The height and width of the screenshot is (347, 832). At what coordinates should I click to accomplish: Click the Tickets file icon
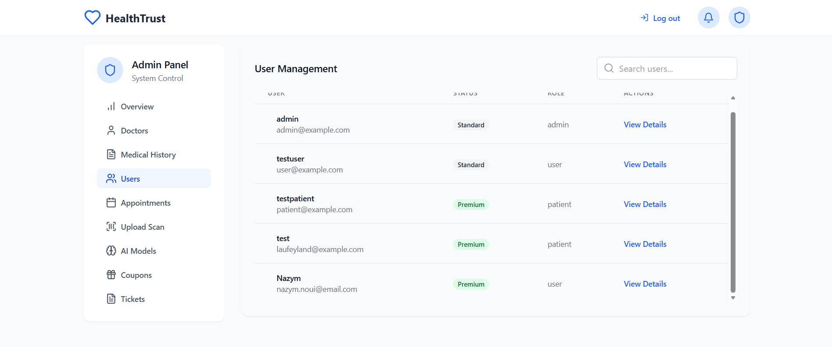click(x=111, y=299)
